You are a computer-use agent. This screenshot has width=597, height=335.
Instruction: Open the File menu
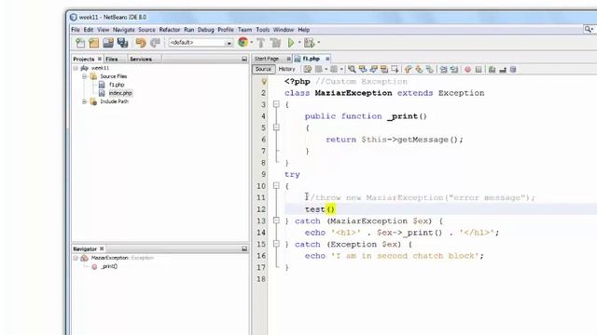(76, 30)
